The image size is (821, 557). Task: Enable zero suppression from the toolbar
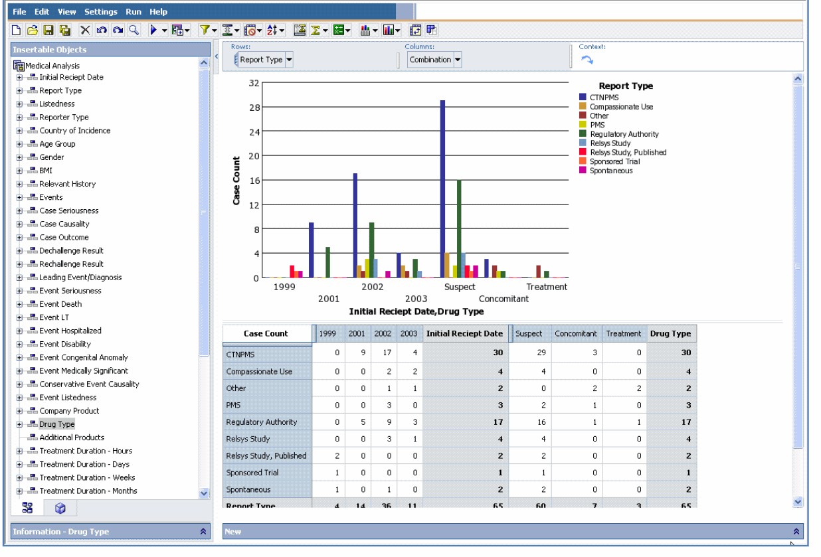click(250, 30)
